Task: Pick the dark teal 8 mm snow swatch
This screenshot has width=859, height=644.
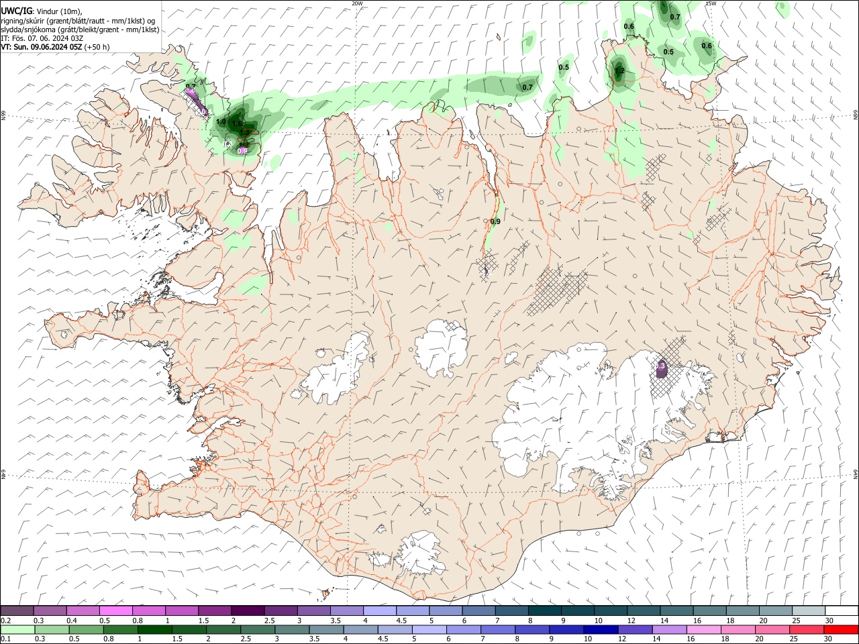Action: (545, 611)
